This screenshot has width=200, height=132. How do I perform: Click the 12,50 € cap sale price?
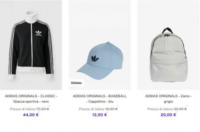click(x=99, y=115)
